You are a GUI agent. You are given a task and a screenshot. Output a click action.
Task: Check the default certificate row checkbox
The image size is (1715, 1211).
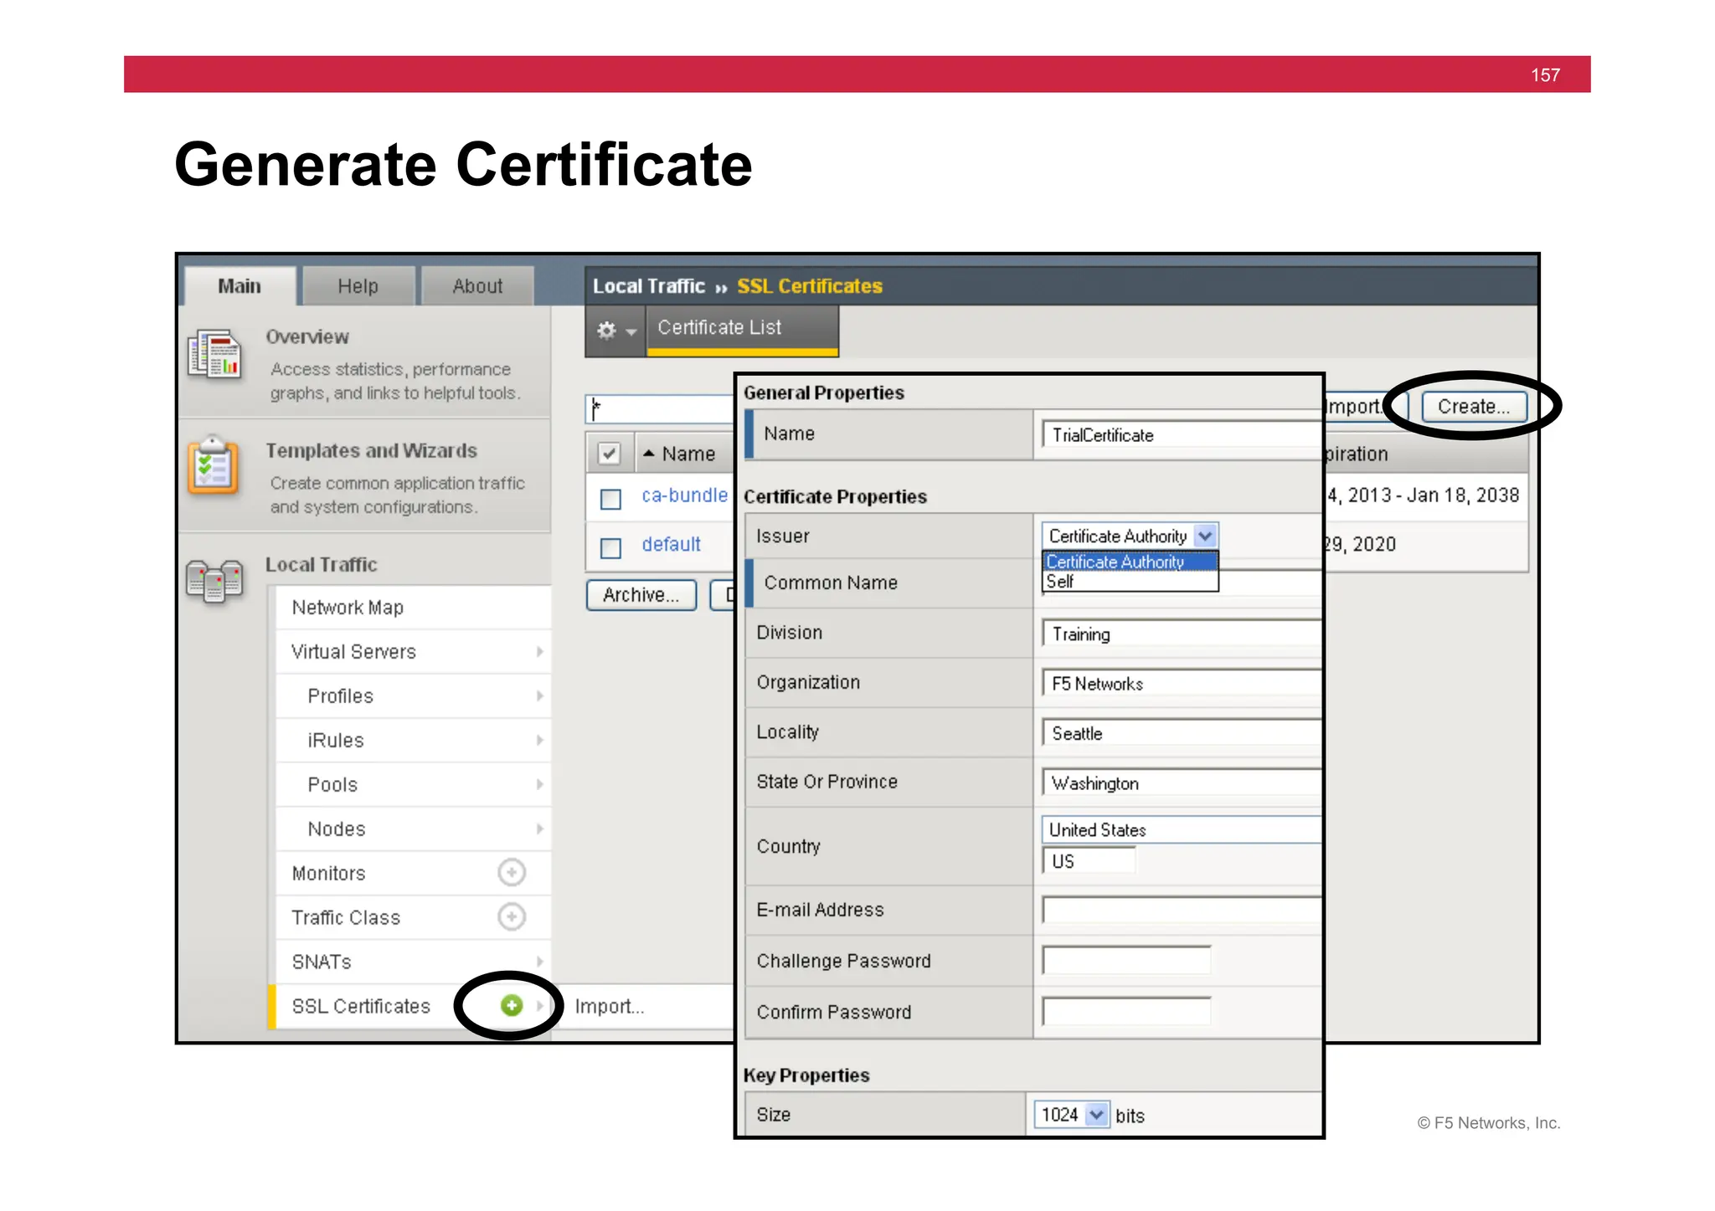610,547
